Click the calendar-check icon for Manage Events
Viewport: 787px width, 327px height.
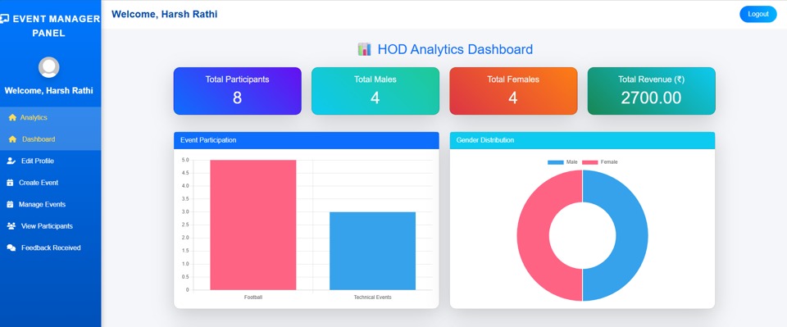10,205
